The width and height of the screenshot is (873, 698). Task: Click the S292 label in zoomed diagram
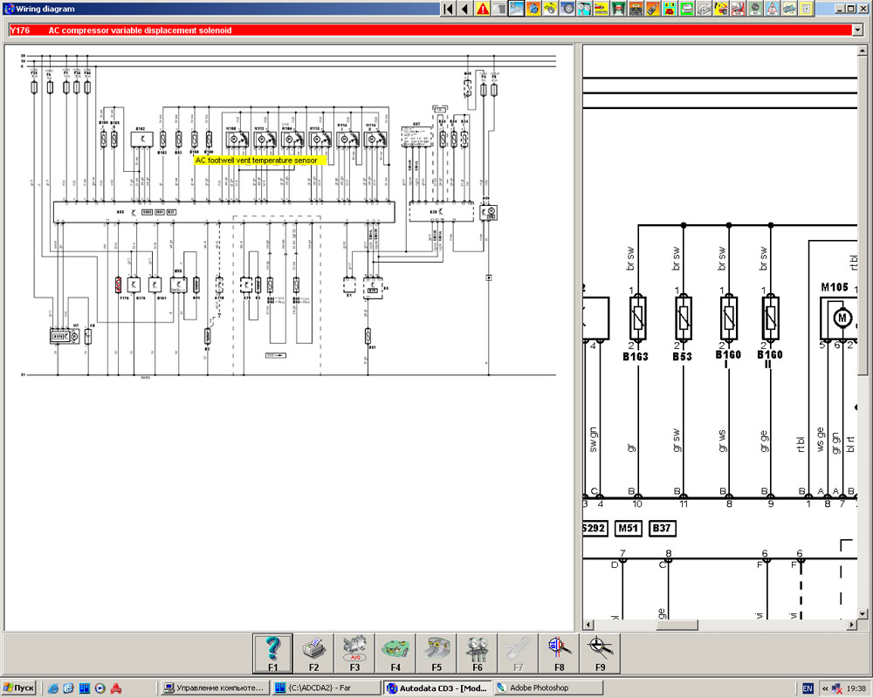pos(594,529)
